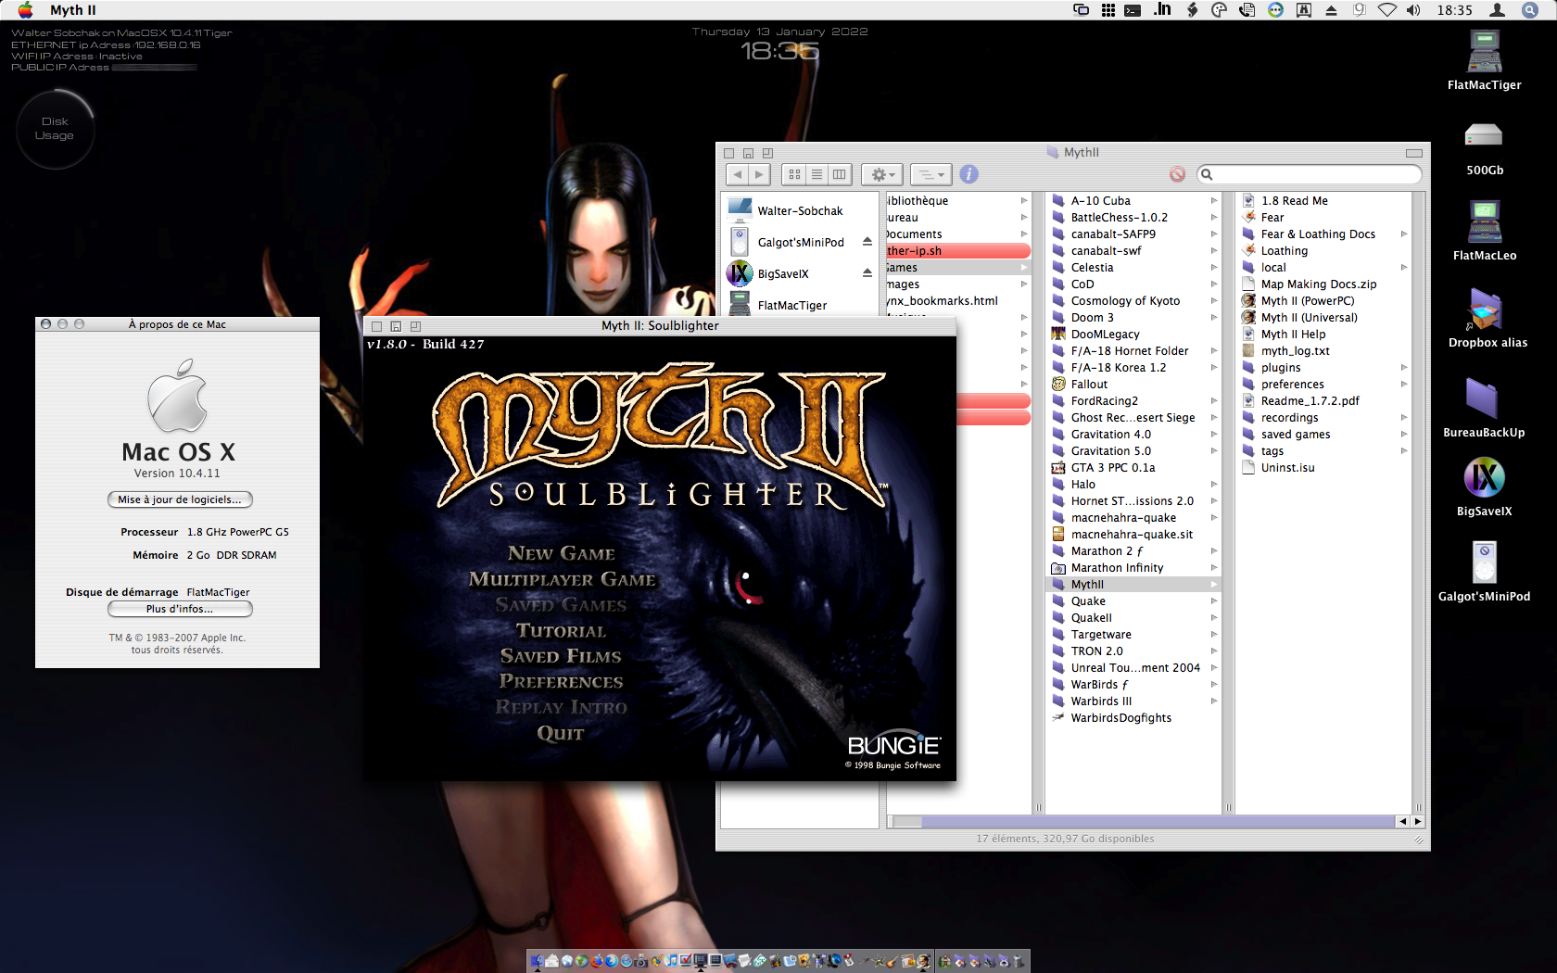This screenshot has width=1557, height=973.
Task: Click the red delete icon in Finder toolbar
Action: point(1177,174)
